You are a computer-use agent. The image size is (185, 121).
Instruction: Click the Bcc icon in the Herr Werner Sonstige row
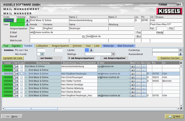coord(144,85)
